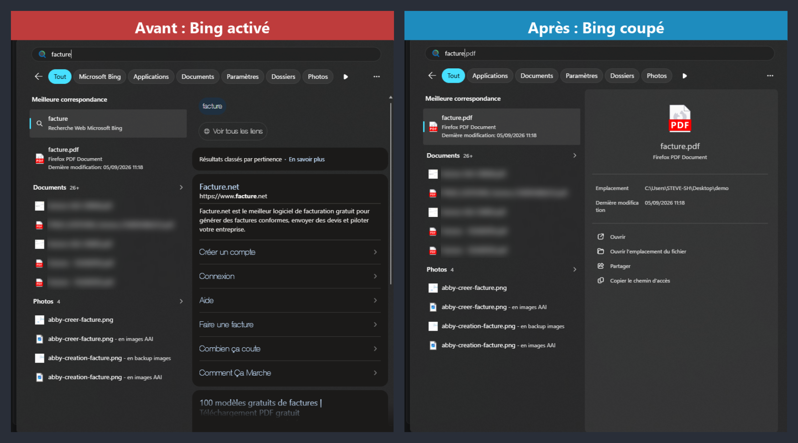This screenshot has width=798, height=443.
Task: Select the Tout filter in the Avant panel
Action: coord(60,77)
